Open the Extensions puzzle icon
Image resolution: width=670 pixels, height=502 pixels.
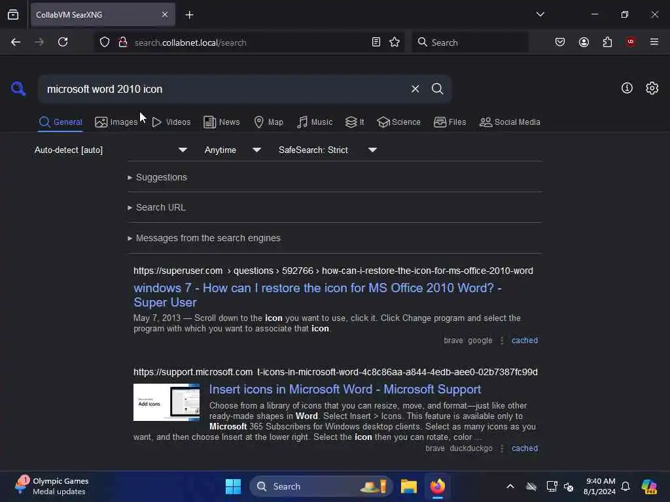pos(607,42)
